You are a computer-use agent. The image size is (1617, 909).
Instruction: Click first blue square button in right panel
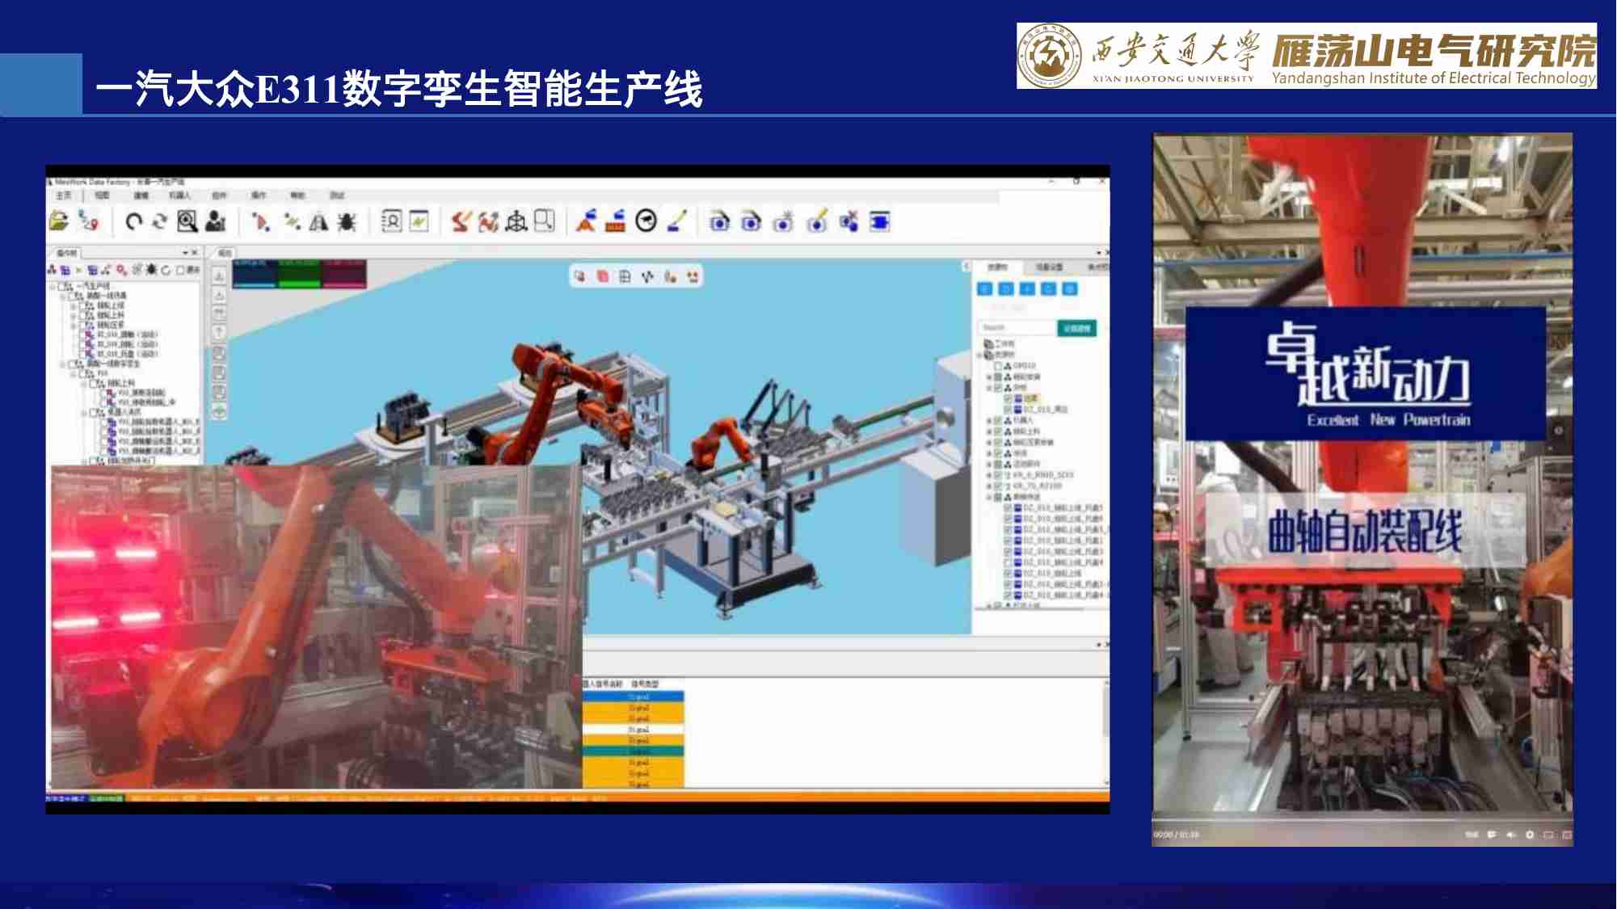tap(985, 288)
